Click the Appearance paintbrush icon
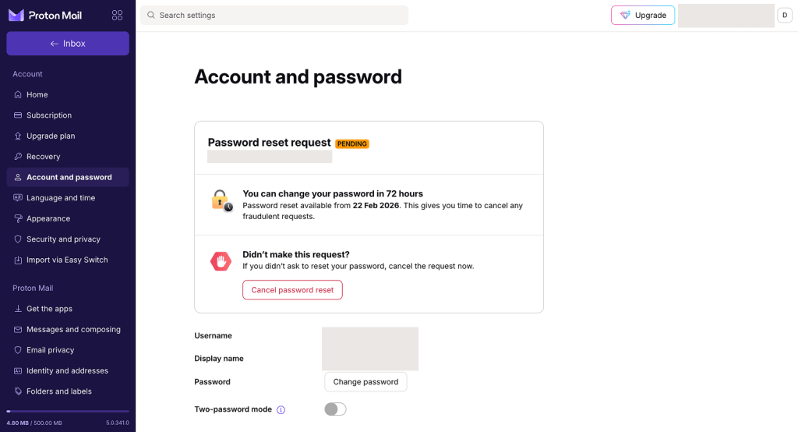This screenshot has height=432, width=798. (18, 219)
